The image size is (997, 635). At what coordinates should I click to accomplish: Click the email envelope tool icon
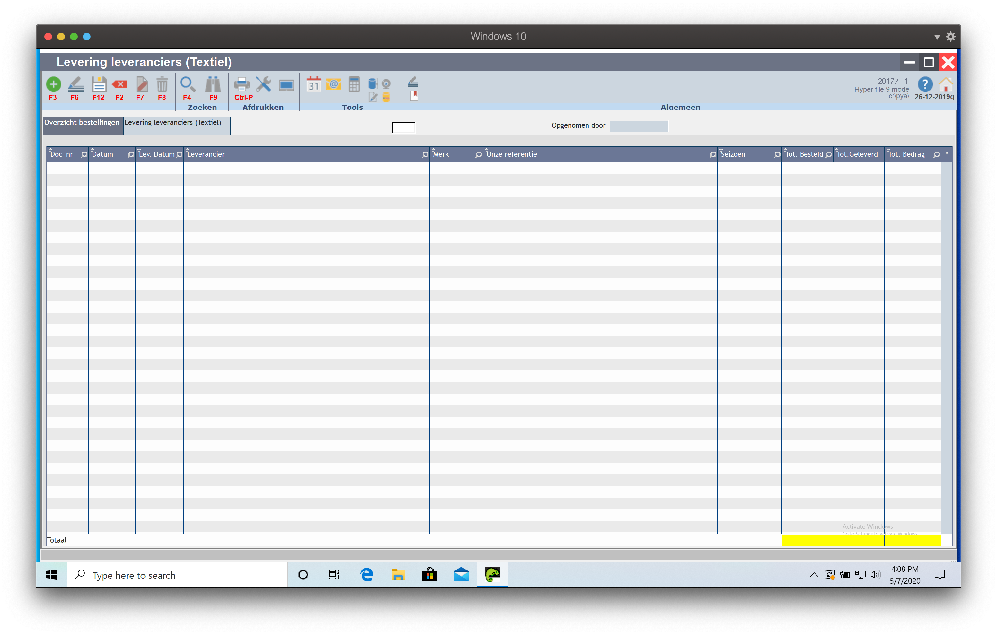point(333,84)
